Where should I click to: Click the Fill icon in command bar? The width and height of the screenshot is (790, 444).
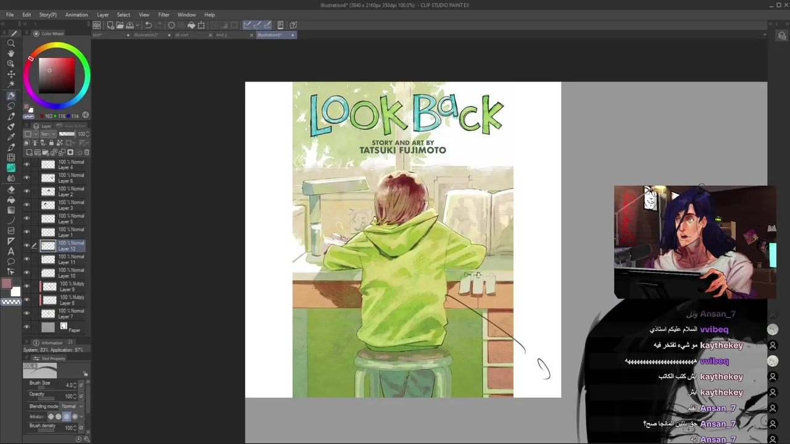191,25
